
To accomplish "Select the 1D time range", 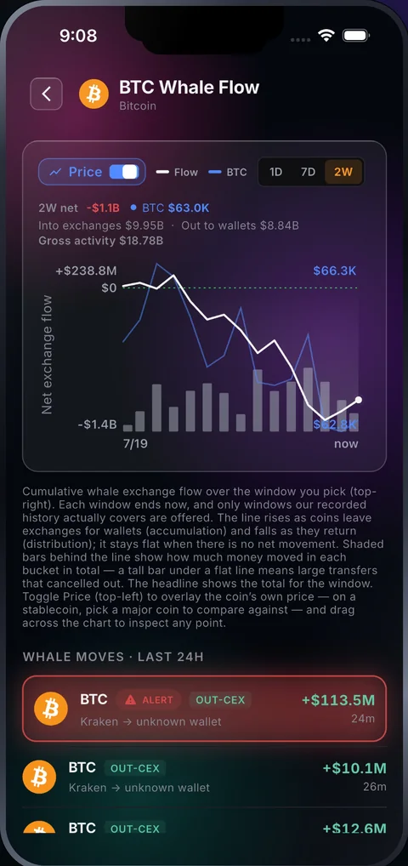I will (275, 172).
